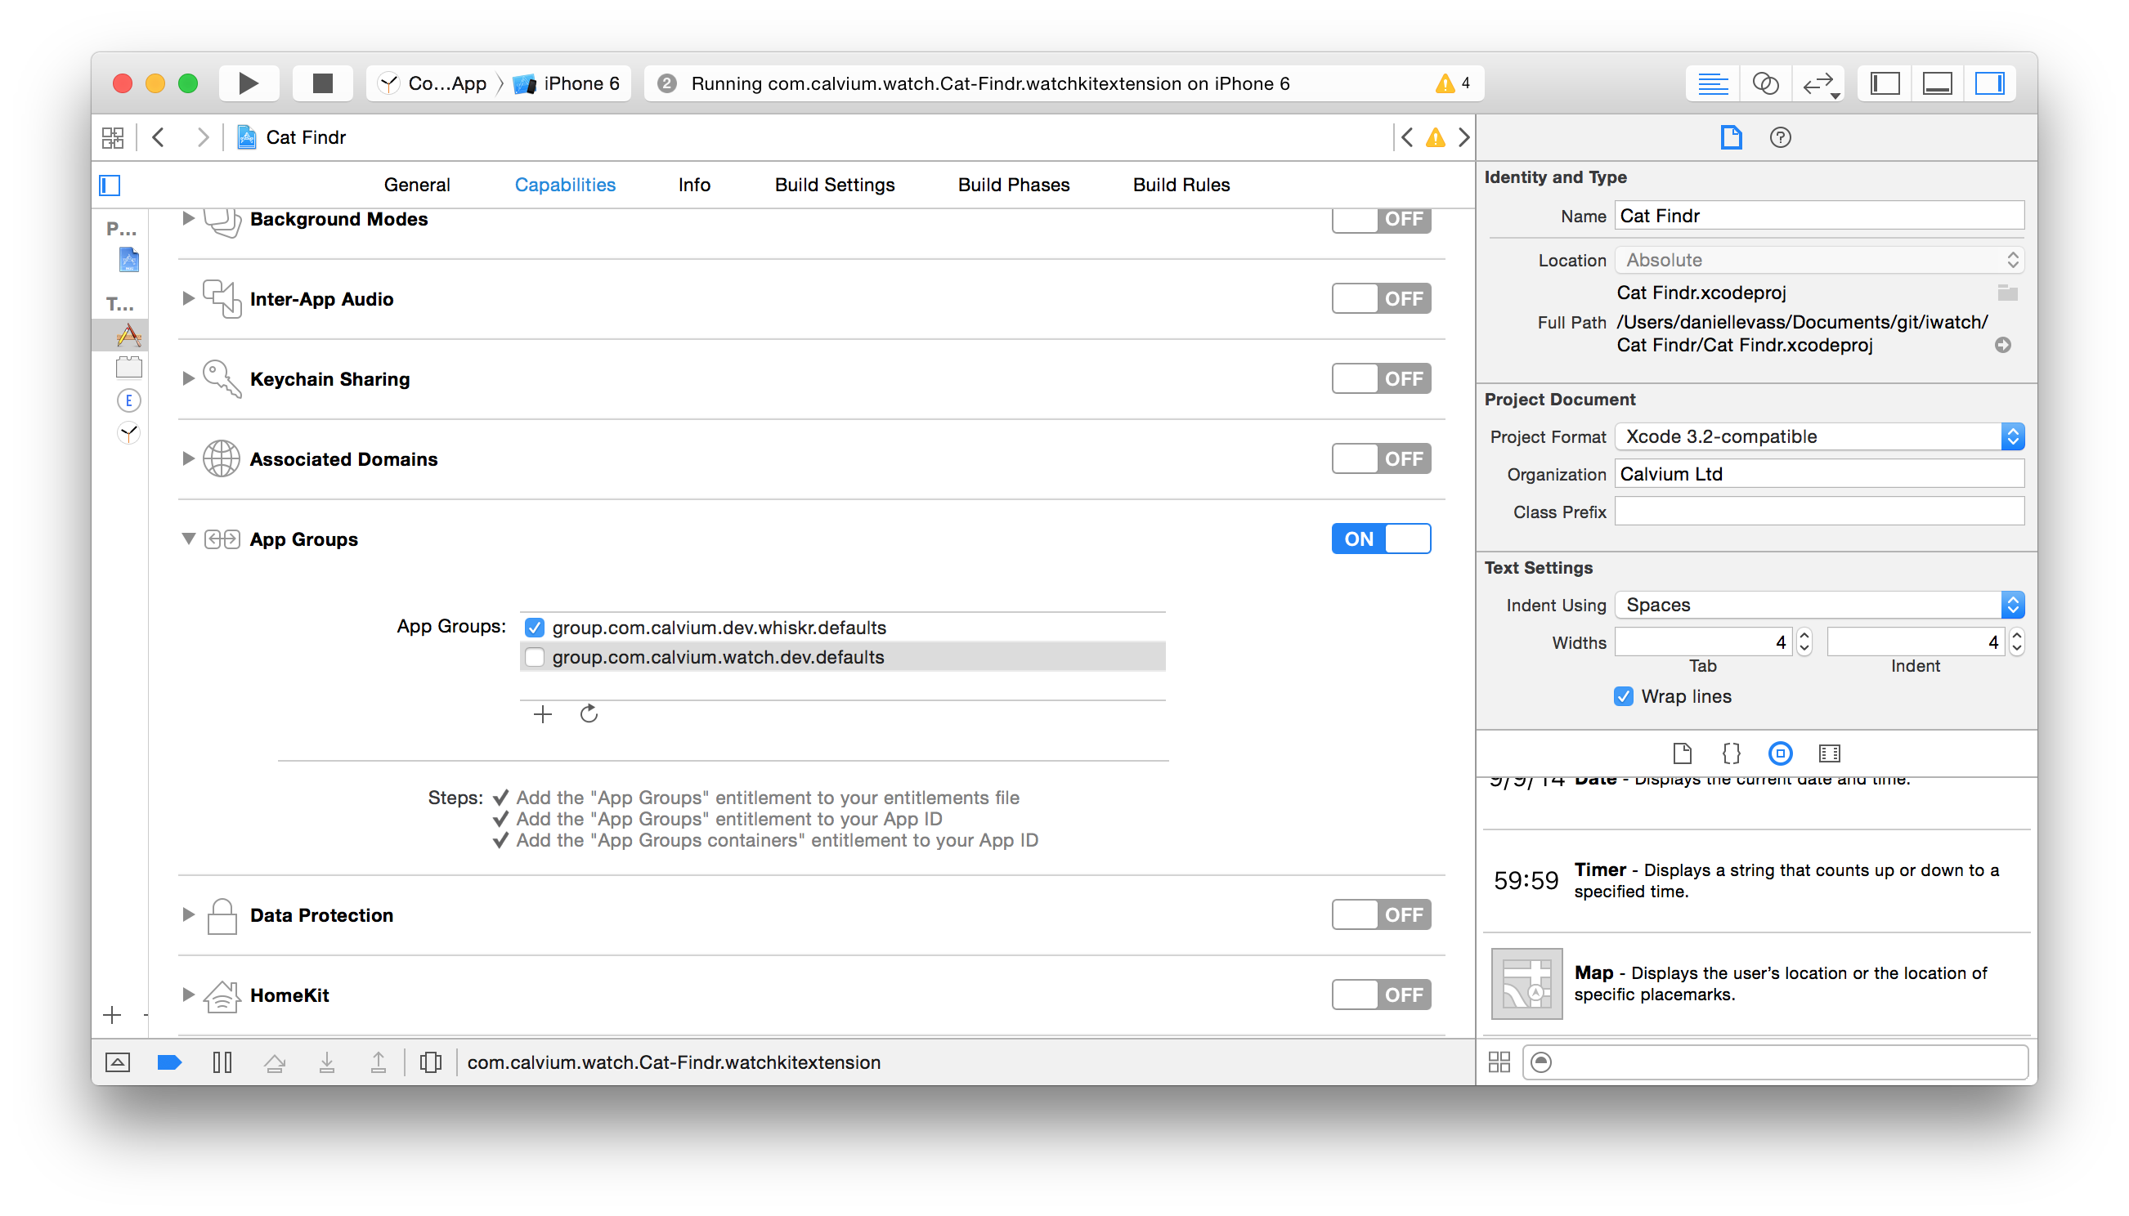The height and width of the screenshot is (1216, 2129).
Task: Add a new app group with plus button
Action: pyautogui.click(x=542, y=714)
